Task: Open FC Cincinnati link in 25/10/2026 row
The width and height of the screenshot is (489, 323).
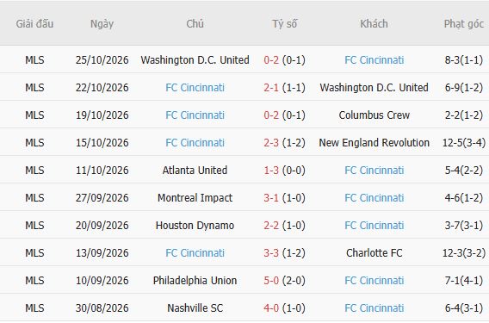Action: [374, 60]
